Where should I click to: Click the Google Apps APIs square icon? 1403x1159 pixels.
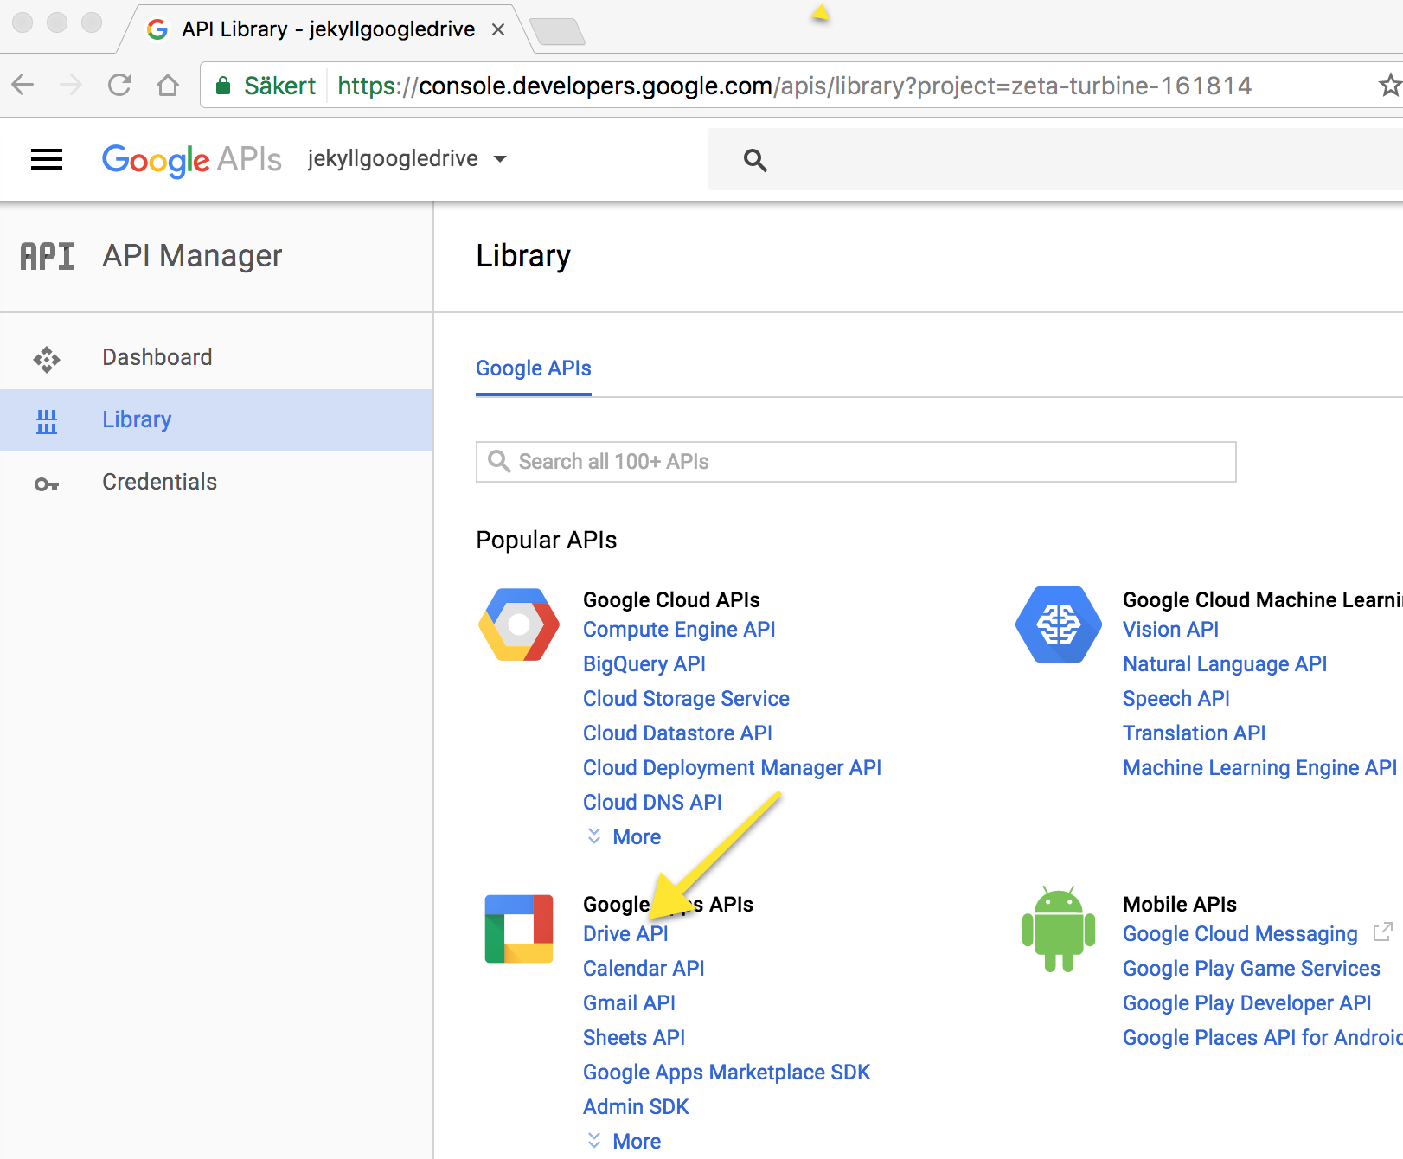click(519, 929)
